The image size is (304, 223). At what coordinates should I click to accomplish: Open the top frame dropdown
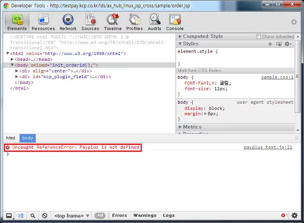coord(72,216)
